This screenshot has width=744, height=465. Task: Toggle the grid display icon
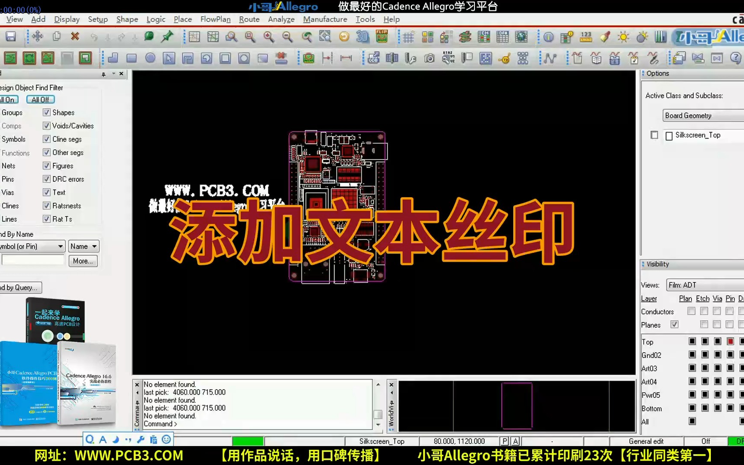(x=408, y=37)
